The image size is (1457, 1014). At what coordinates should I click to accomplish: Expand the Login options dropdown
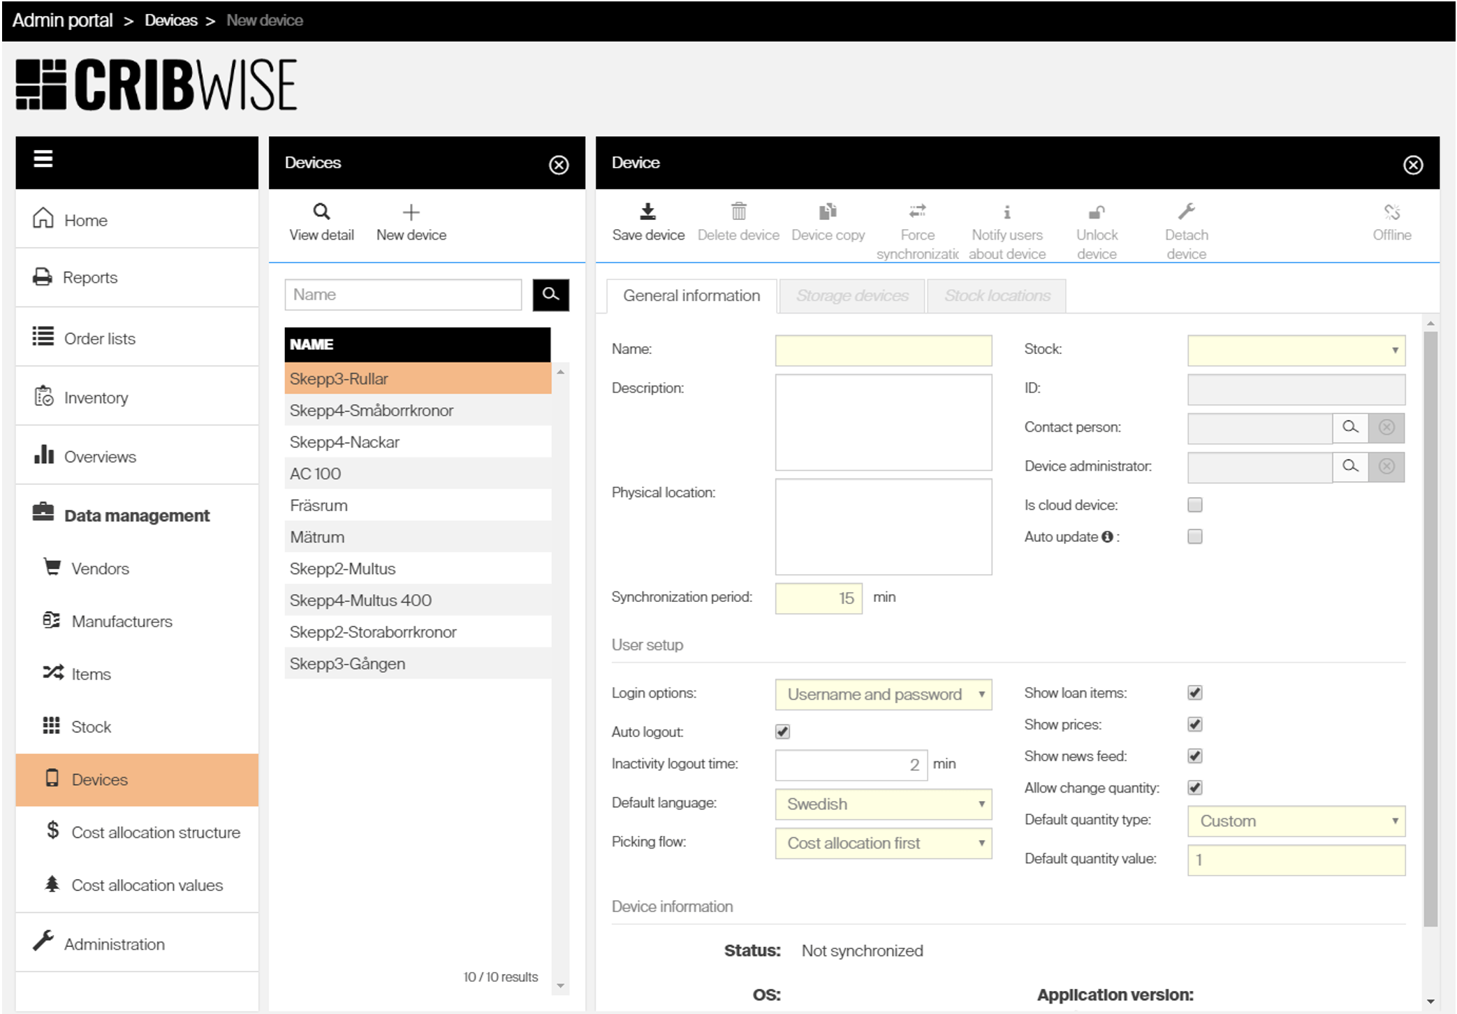click(x=883, y=694)
